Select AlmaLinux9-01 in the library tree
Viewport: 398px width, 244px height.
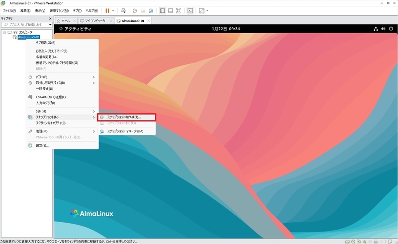point(29,37)
